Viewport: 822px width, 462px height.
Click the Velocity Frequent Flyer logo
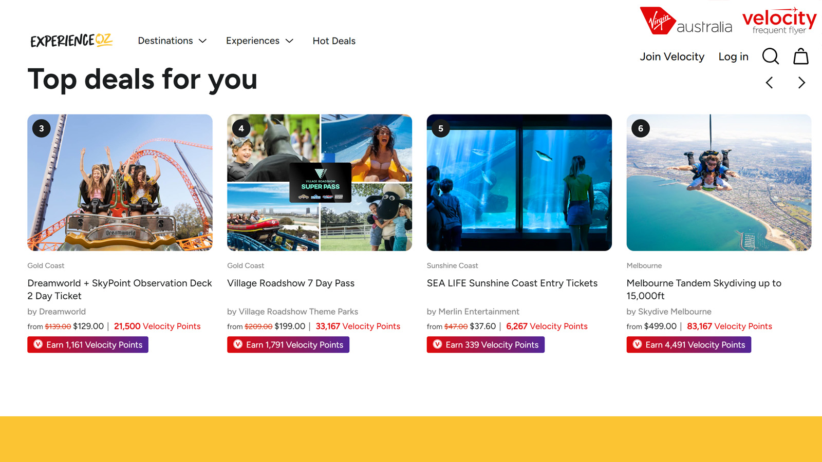pyautogui.click(x=779, y=21)
